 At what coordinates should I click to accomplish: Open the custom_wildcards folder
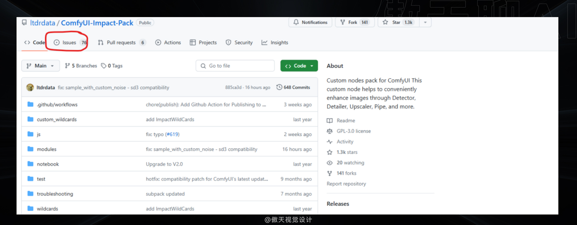pos(57,120)
